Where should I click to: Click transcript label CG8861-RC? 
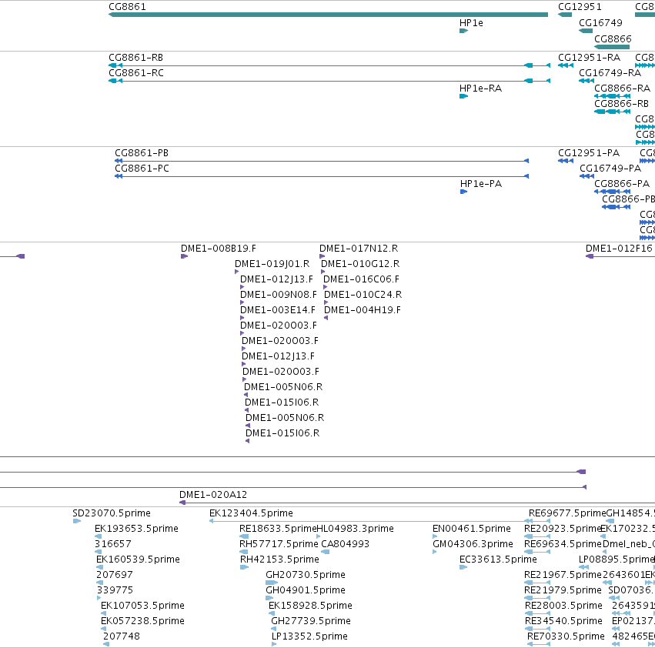(x=135, y=72)
